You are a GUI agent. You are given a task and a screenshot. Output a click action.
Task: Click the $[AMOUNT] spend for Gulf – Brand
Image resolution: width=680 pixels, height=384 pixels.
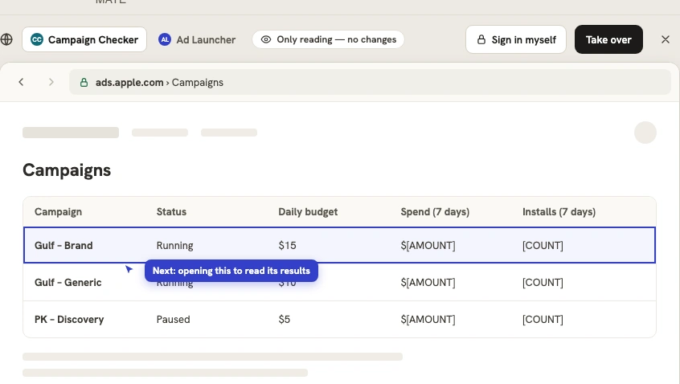(x=428, y=245)
